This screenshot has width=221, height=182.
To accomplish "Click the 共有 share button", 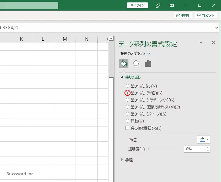I will click(x=183, y=15).
